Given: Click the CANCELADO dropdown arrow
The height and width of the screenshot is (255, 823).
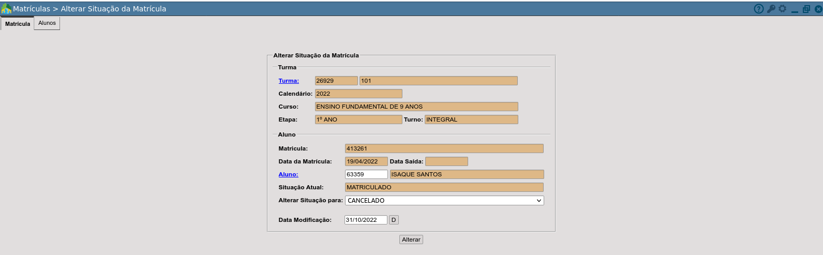Looking at the screenshot, I should pyautogui.click(x=539, y=201).
